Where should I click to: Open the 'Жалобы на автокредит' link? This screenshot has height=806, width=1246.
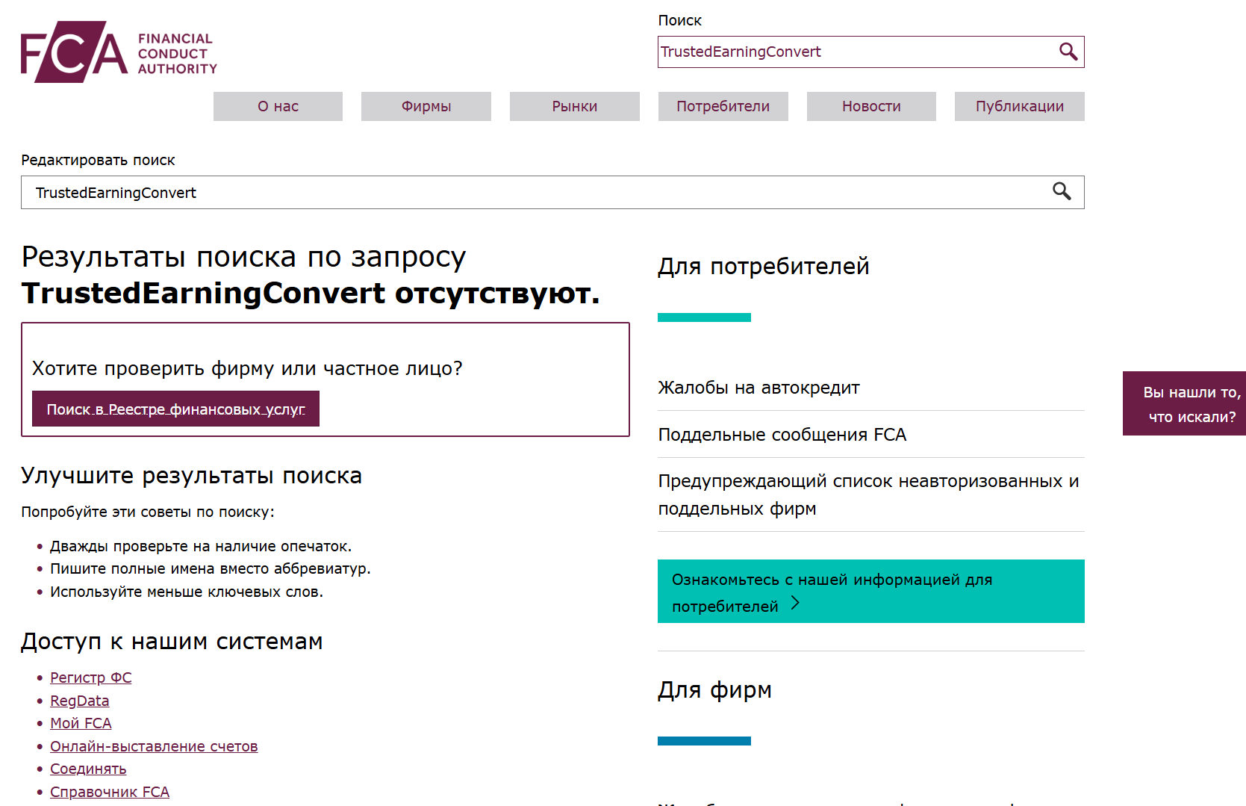[x=758, y=388]
